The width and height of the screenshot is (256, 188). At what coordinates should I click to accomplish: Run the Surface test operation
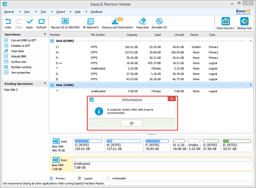pos(18,62)
